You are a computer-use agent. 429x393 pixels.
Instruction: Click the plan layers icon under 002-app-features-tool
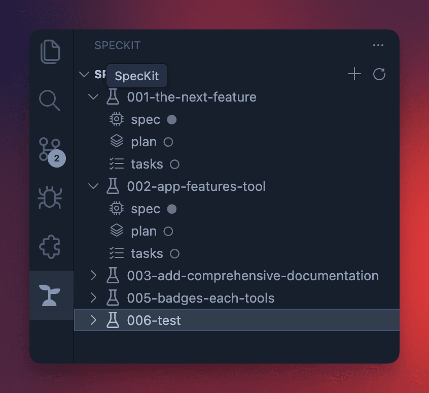coord(116,231)
